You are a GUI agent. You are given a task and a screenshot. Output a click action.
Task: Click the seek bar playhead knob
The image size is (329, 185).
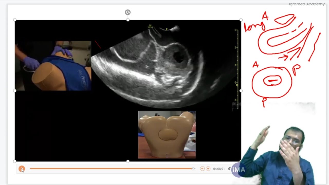193,169
